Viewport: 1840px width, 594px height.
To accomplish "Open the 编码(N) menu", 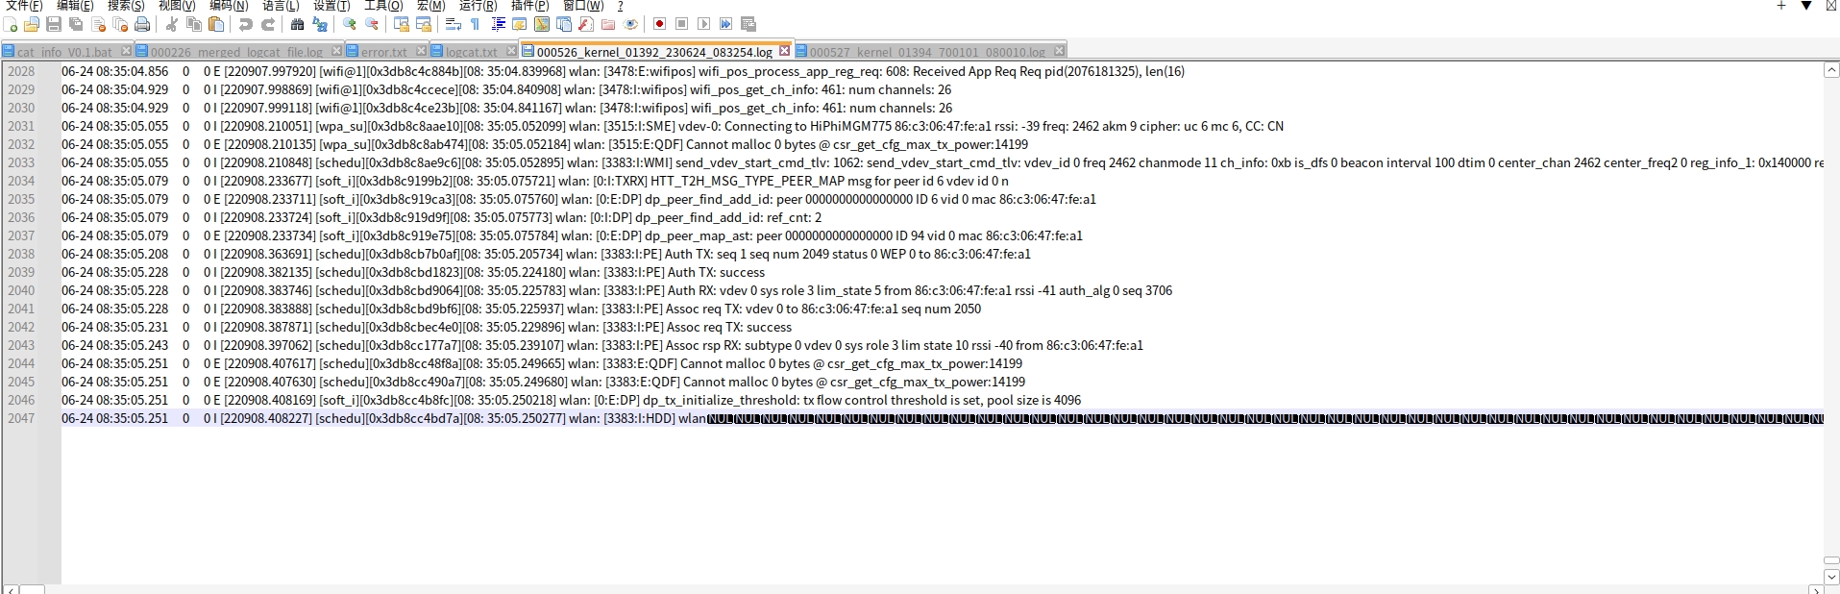I will pyautogui.click(x=229, y=6).
